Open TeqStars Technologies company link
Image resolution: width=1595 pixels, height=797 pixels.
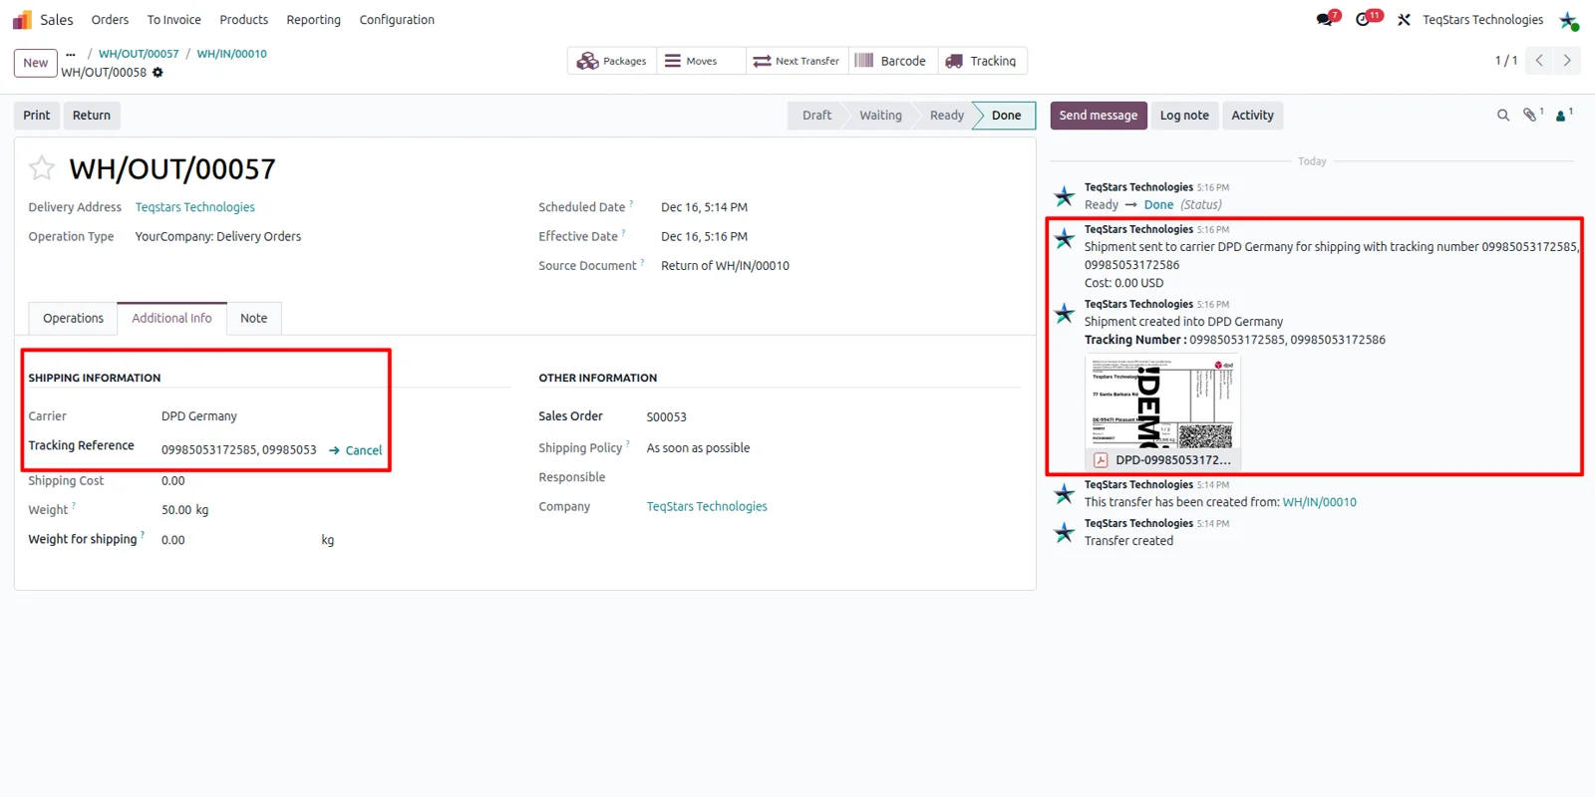point(707,507)
